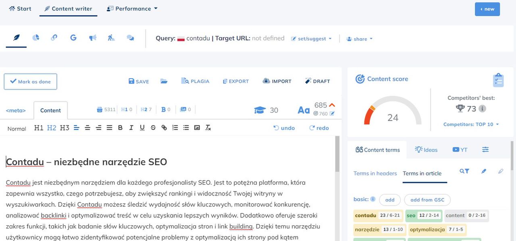
Task: Open the running person icon tab
Action: (x=111, y=37)
